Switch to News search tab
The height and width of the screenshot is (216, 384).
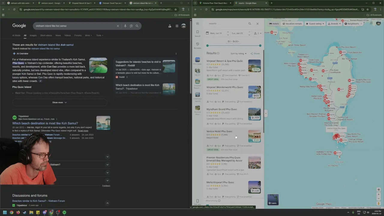point(58,35)
